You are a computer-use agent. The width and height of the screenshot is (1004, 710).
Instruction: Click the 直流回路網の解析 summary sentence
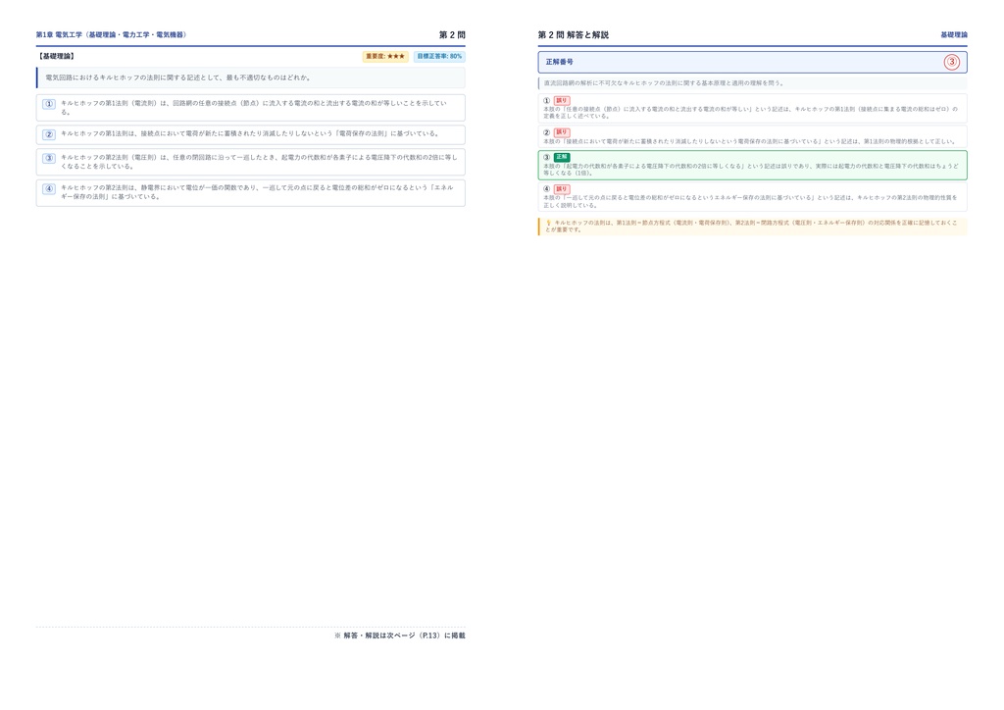pos(664,83)
